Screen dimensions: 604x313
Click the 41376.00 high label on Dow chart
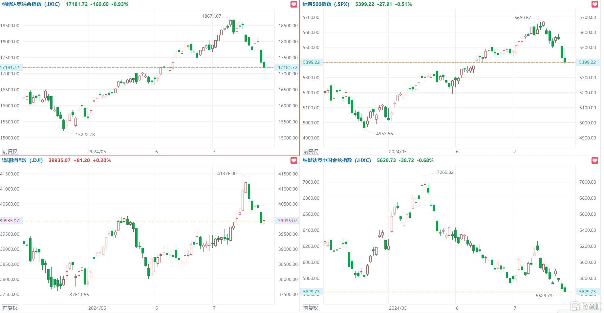[227, 174]
